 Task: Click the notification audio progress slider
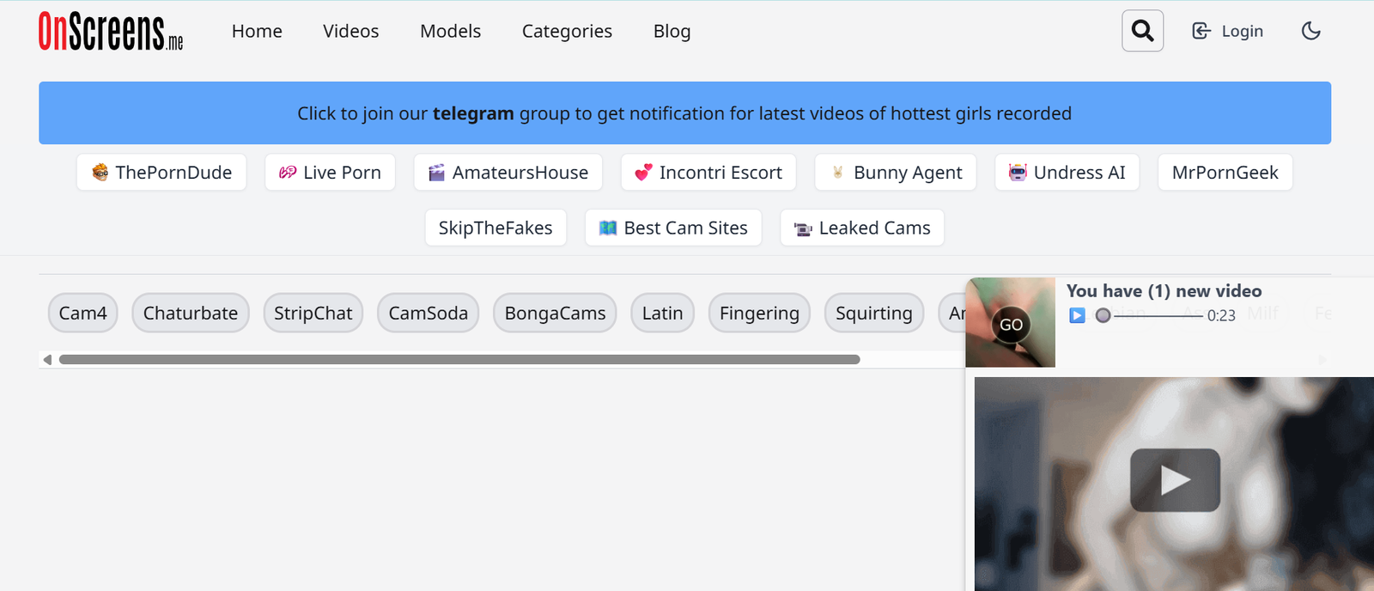pyautogui.click(x=1152, y=315)
